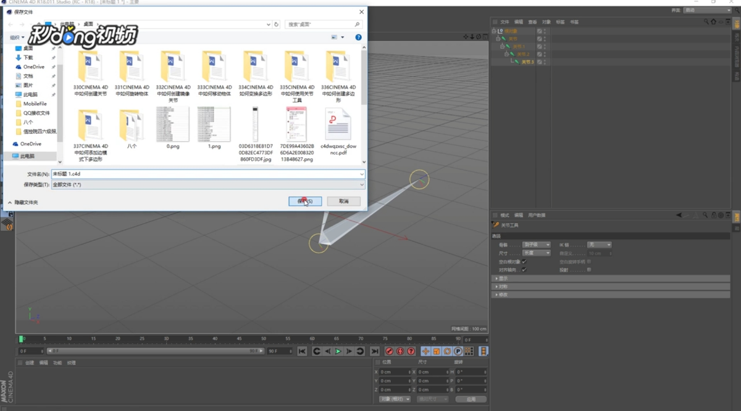The height and width of the screenshot is (411, 741).
Task: Select the 1.png file thumbnail
Action: pyautogui.click(x=214, y=128)
